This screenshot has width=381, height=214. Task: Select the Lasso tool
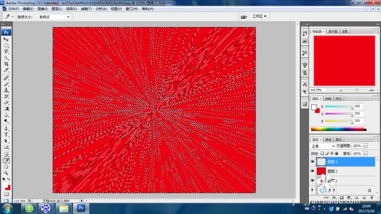(6, 51)
